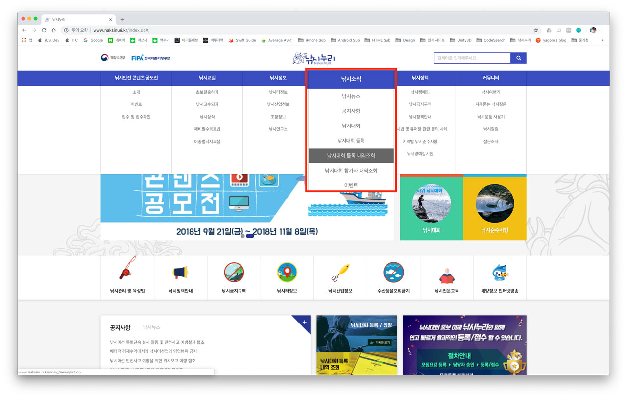Focus the 검색어를 입력해주세요 search field

472,58
